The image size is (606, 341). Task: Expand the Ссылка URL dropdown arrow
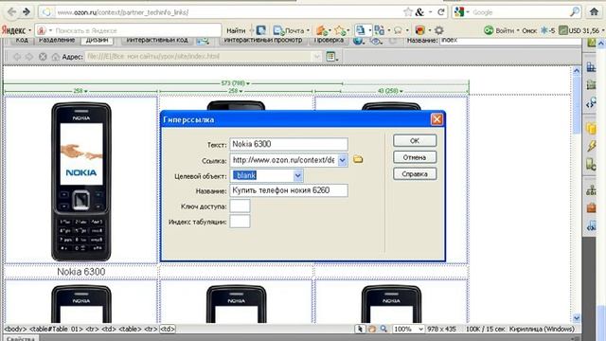coord(343,160)
